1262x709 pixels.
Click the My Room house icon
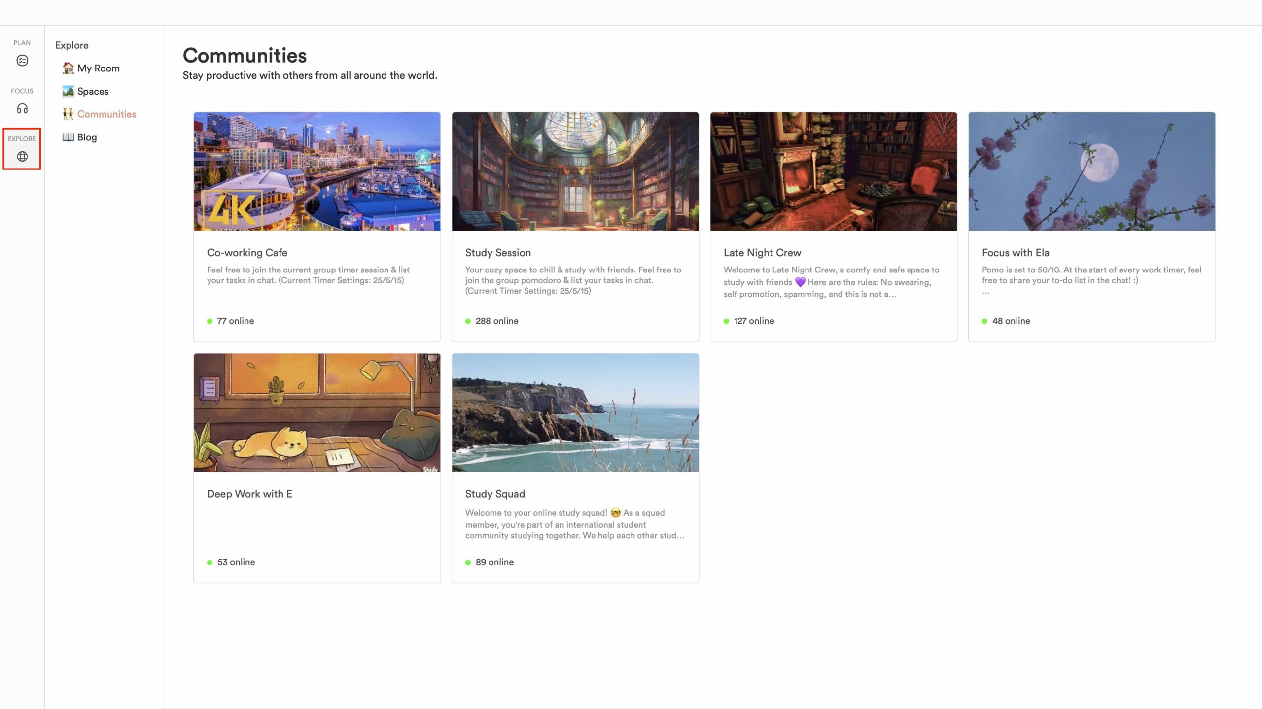pyautogui.click(x=68, y=68)
